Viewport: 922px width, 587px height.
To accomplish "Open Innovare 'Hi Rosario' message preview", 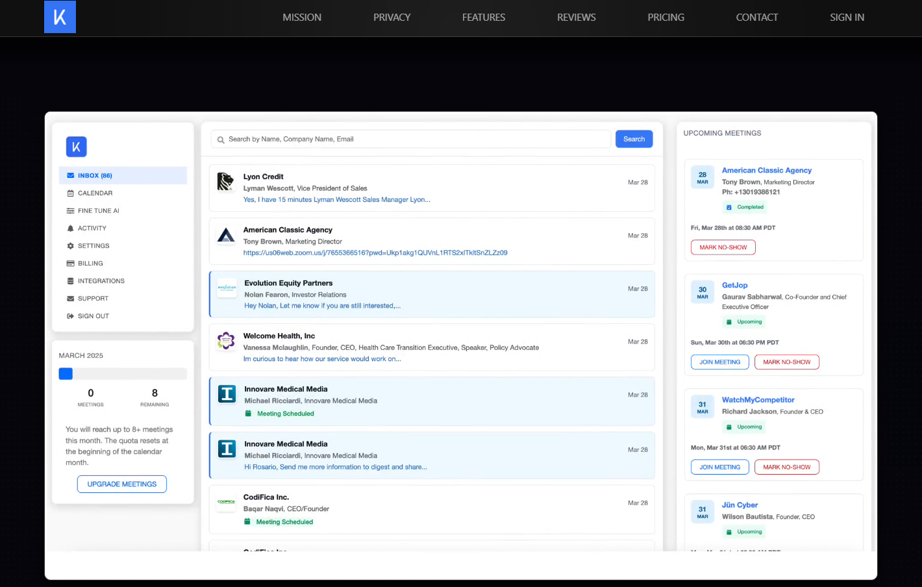I will 336,467.
